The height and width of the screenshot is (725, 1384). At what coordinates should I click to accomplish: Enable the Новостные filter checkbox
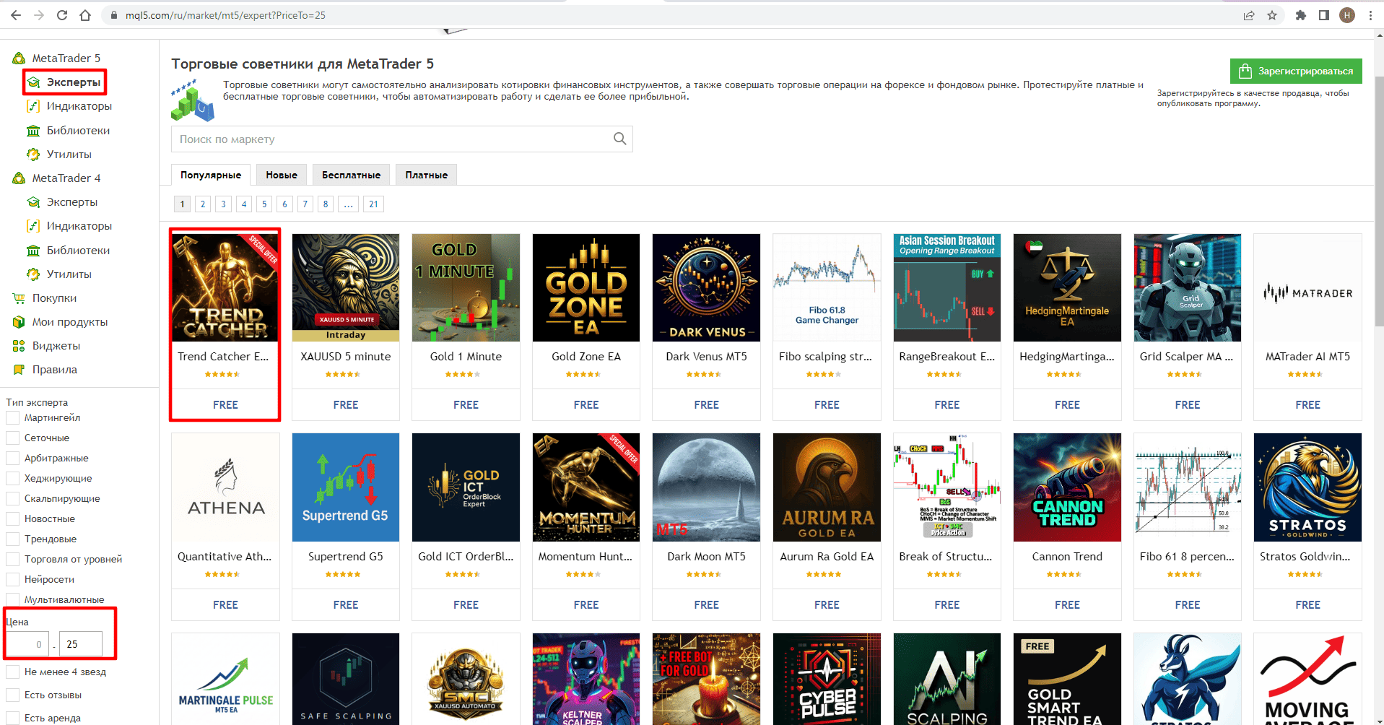tap(12, 519)
